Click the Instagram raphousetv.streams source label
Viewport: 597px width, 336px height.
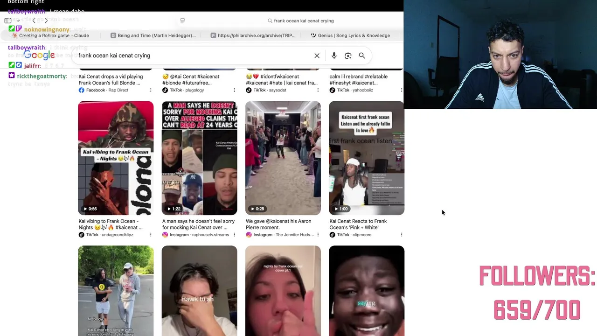click(x=195, y=235)
